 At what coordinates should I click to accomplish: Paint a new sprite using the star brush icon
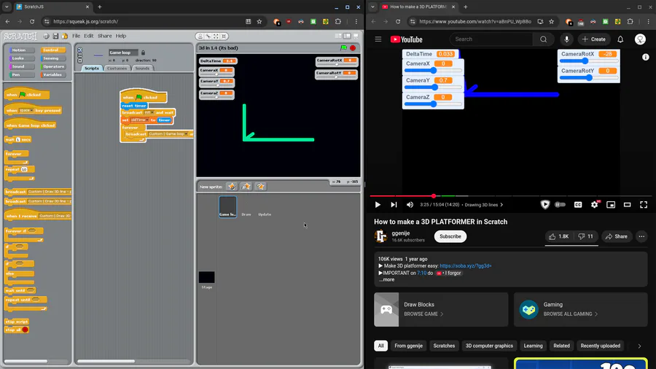point(232,186)
